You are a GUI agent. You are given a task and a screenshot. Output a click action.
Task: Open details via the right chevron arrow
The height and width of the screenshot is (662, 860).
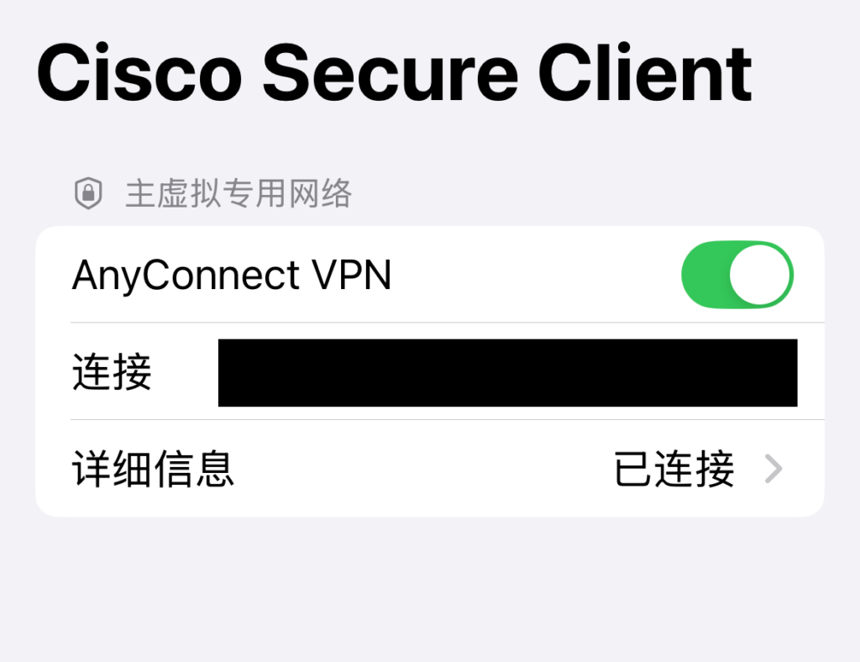(773, 470)
